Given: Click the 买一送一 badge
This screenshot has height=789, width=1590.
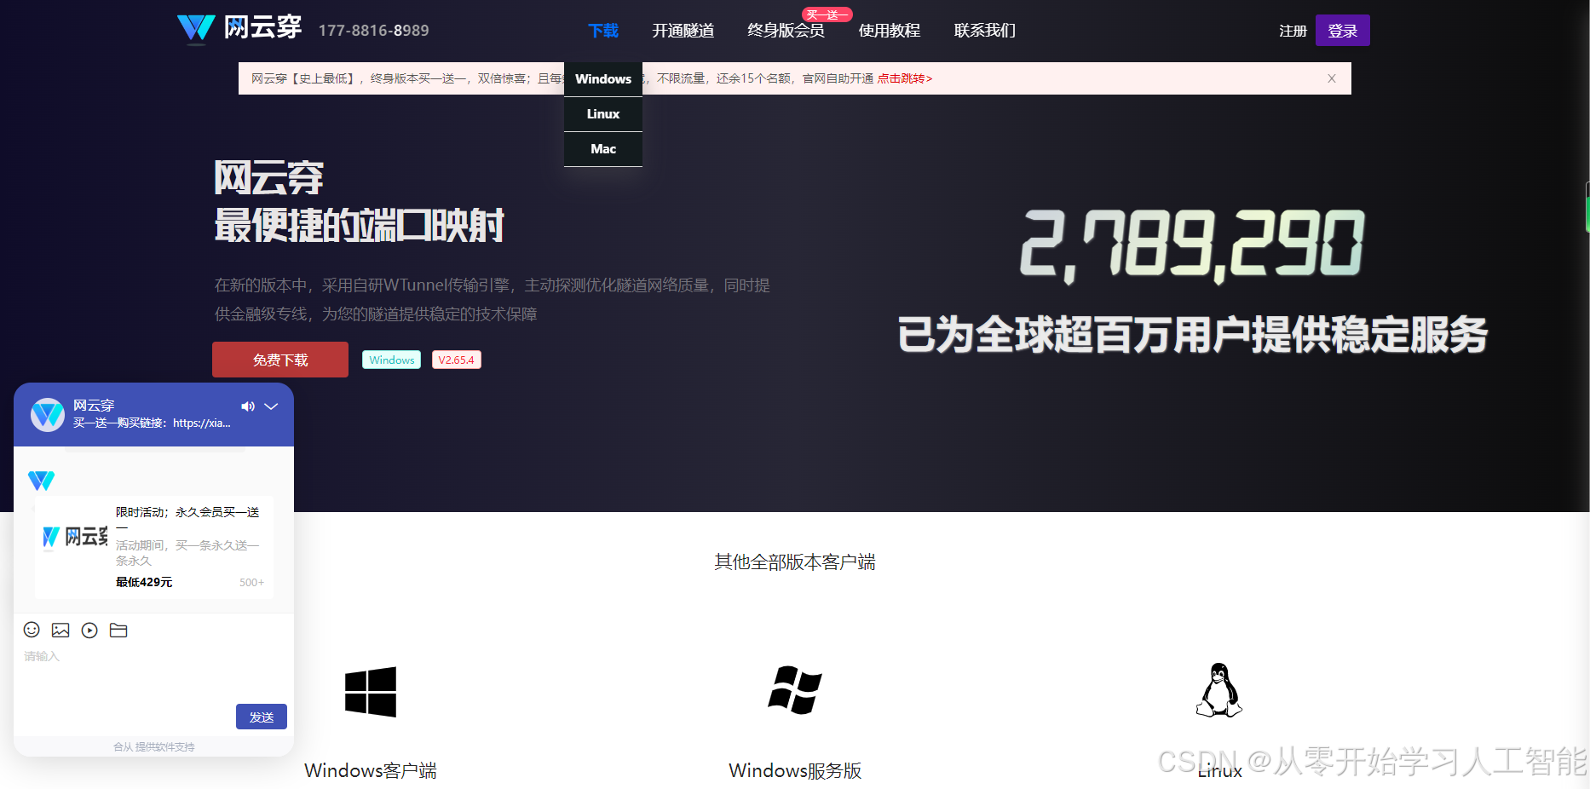Looking at the screenshot, I should (x=827, y=14).
